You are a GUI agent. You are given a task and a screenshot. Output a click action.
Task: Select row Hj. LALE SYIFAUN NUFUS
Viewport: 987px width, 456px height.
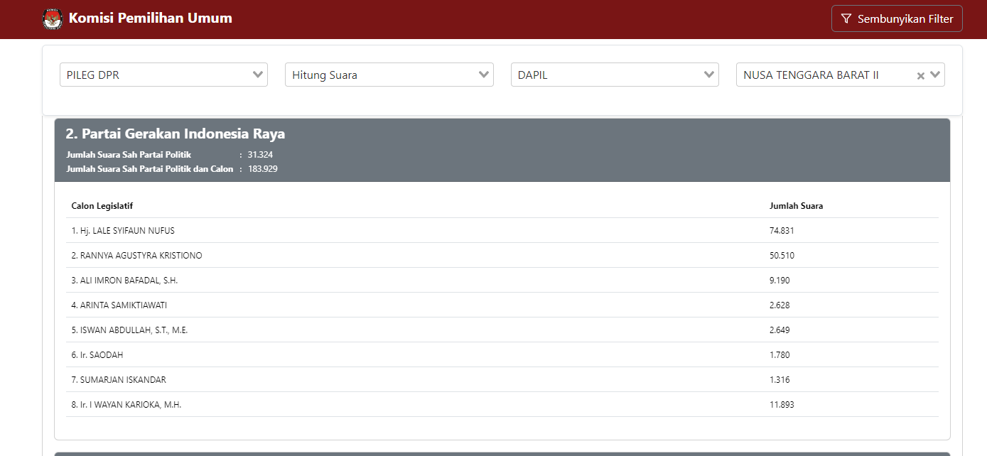click(x=502, y=230)
